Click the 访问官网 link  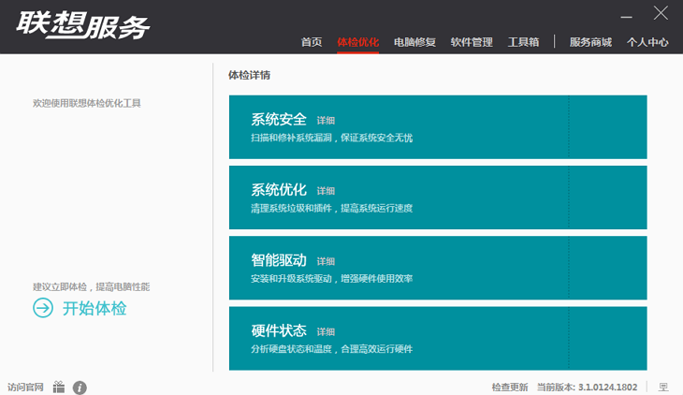(25, 388)
